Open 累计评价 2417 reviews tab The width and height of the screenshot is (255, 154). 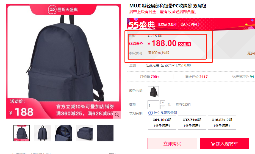[x=196, y=77]
